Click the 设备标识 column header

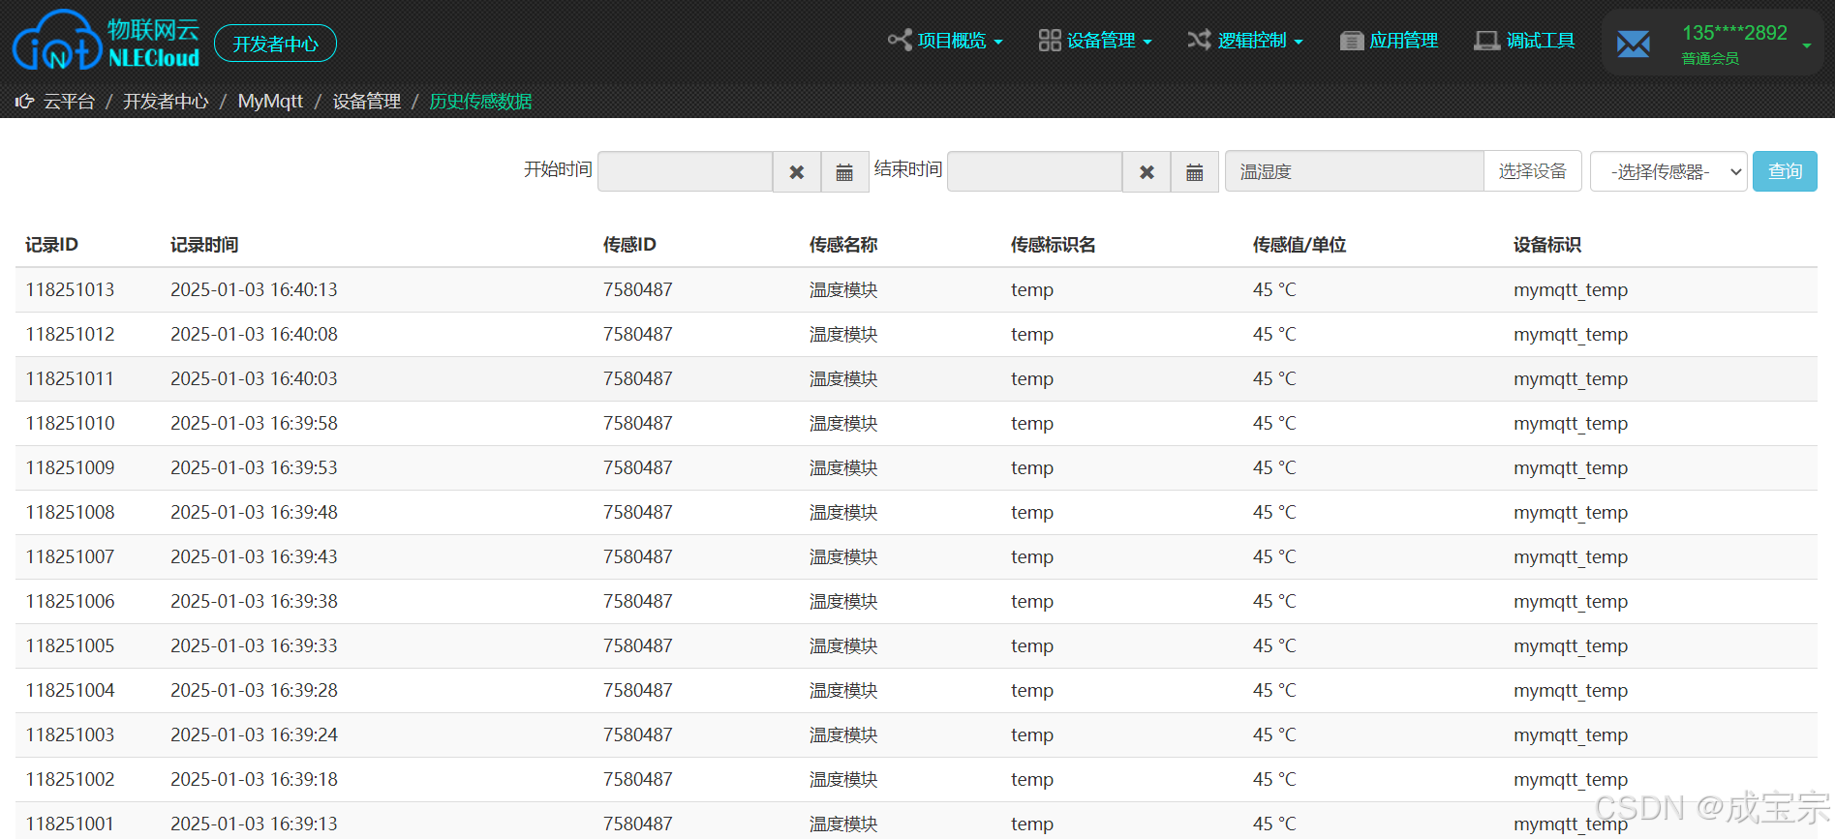[x=1547, y=245]
